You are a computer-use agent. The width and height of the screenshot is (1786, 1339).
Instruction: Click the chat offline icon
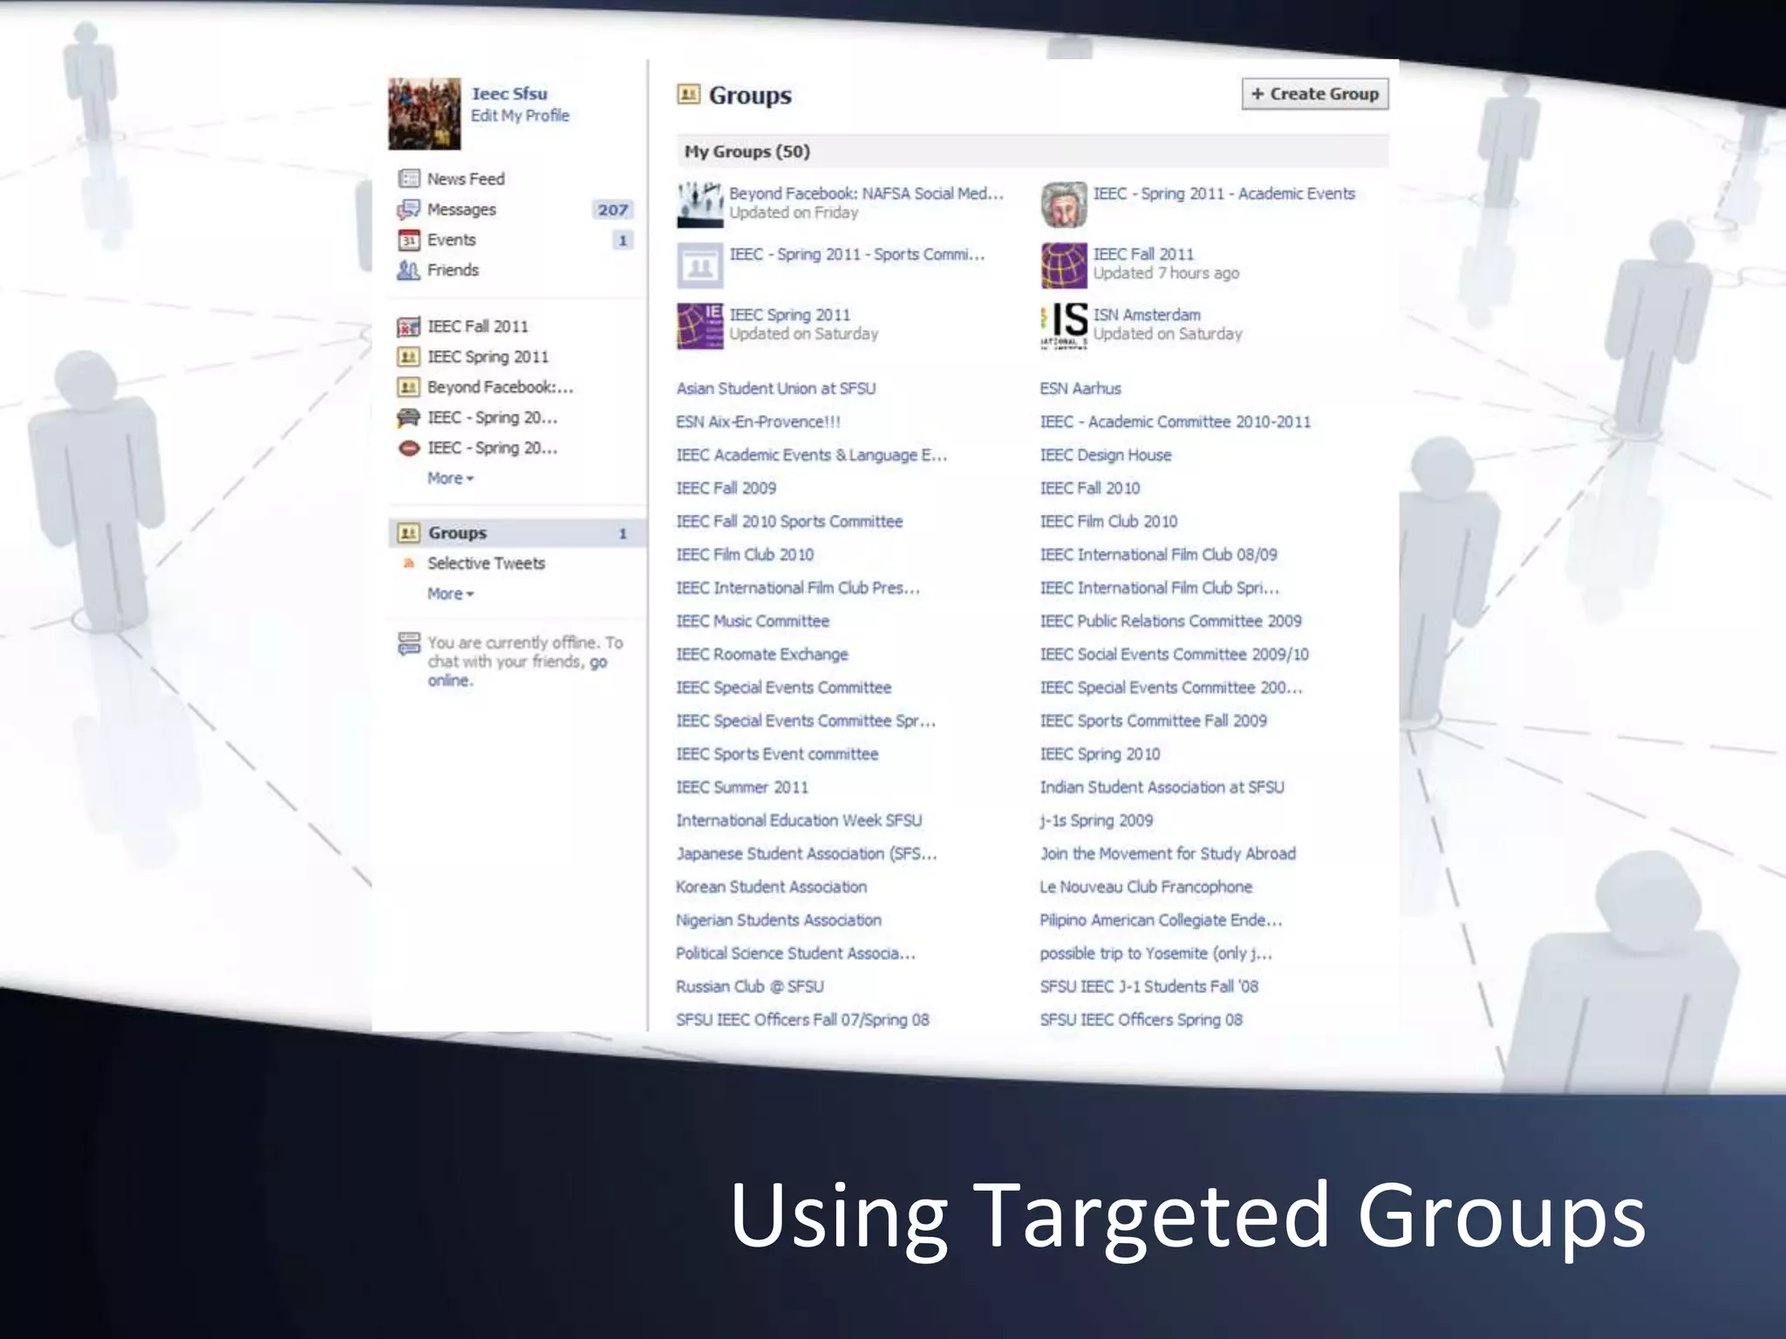coord(409,643)
